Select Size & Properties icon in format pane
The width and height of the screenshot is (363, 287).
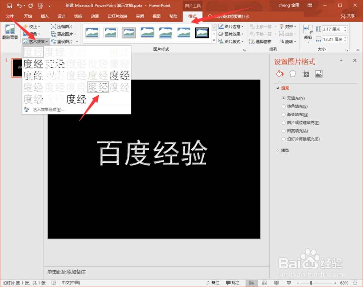tap(306, 74)
